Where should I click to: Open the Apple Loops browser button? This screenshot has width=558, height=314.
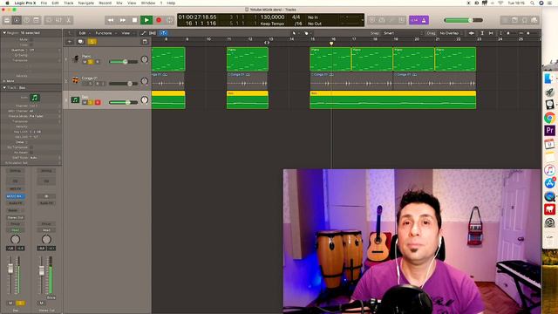[x=525, y=20]
